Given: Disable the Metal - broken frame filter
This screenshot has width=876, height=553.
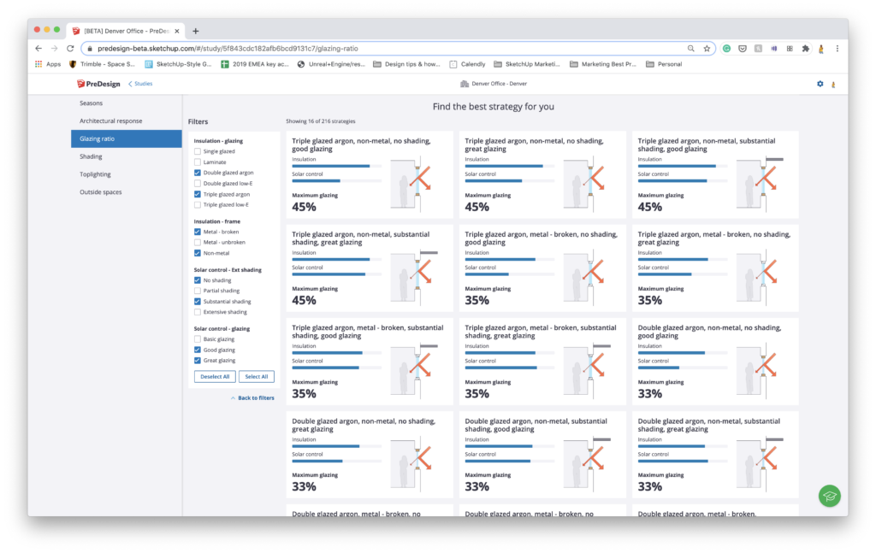Looking at the screenshot, I should 198,232.
